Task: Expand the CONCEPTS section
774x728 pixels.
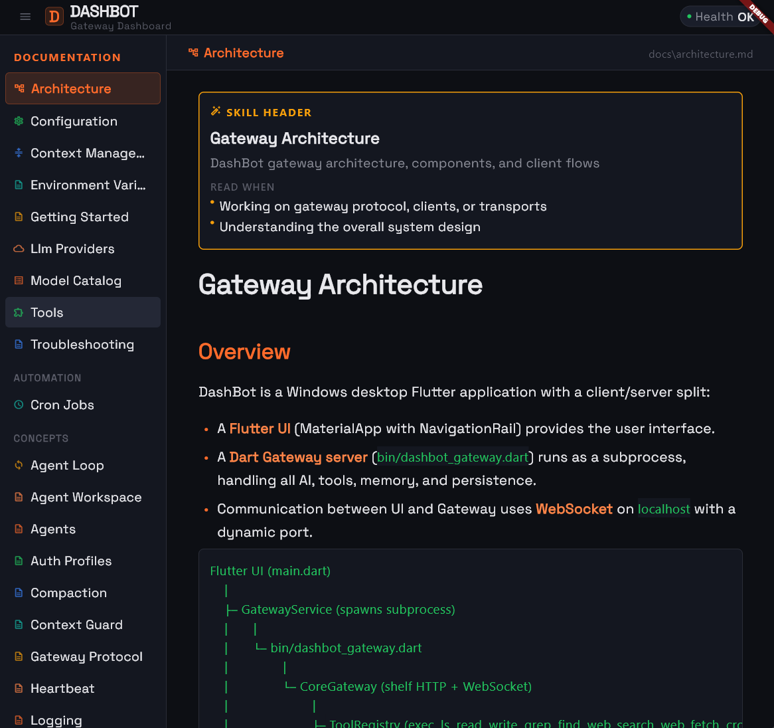Action: pos(41,438)
